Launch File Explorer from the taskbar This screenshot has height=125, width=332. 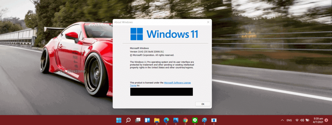pyautogui.click(x=157, y=120)
